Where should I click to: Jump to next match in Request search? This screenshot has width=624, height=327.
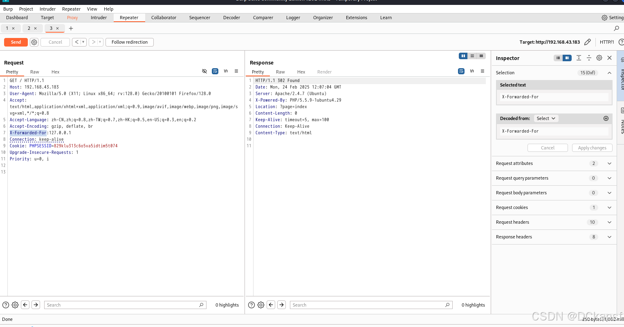coord(36,305)
